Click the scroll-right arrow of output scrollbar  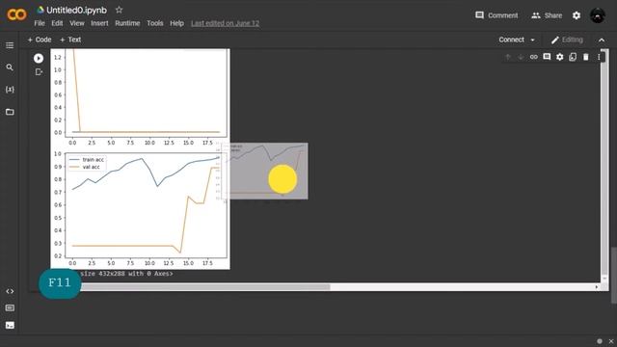point(597,287)
